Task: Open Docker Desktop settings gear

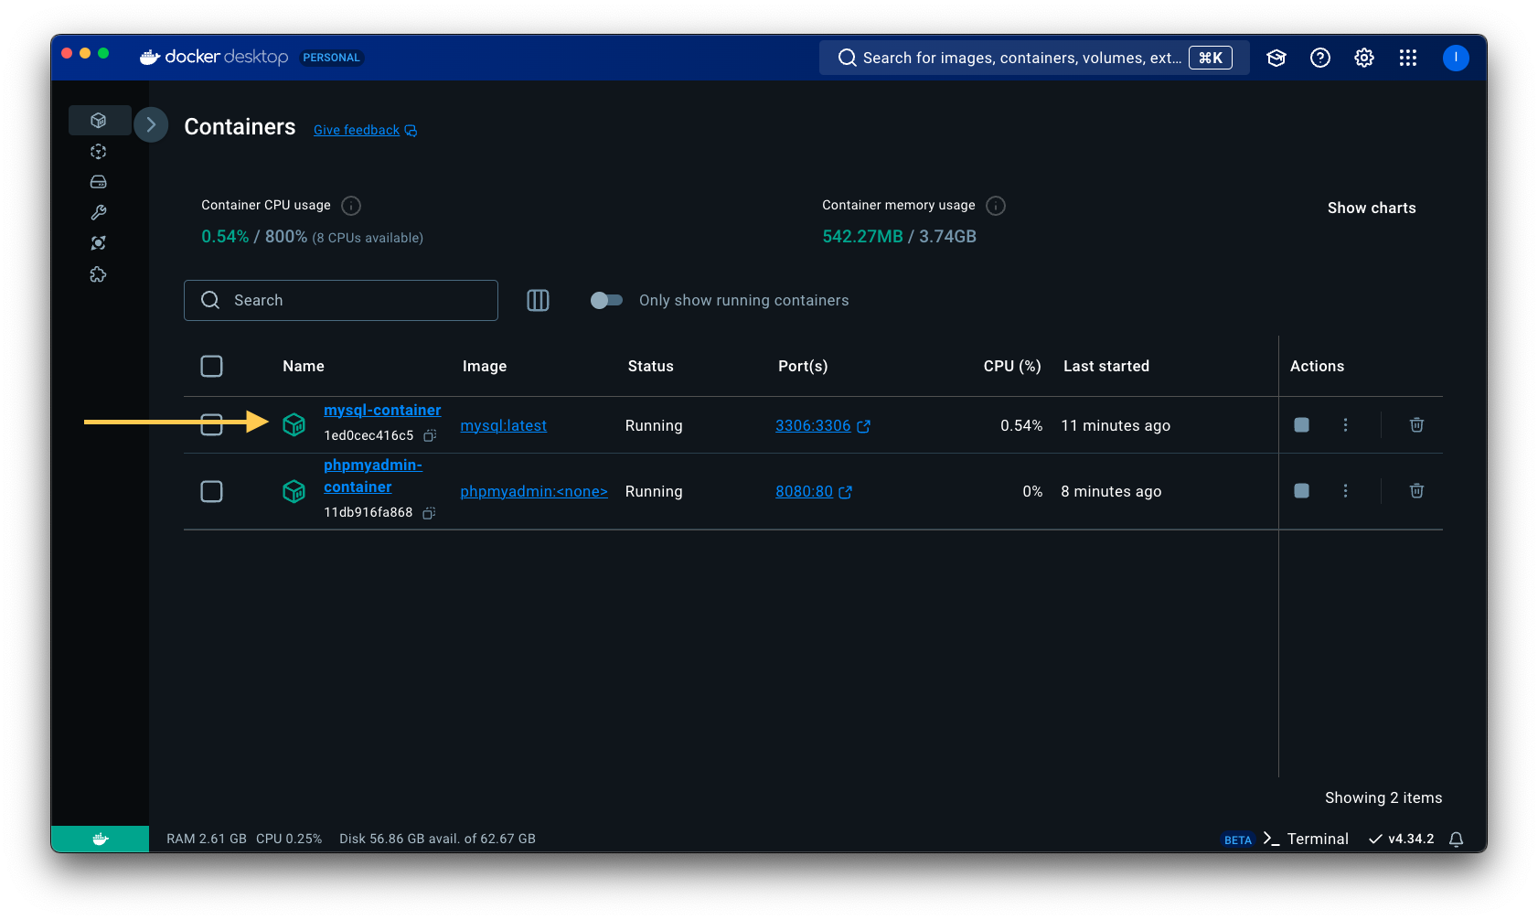Action: pos(1364,58)
